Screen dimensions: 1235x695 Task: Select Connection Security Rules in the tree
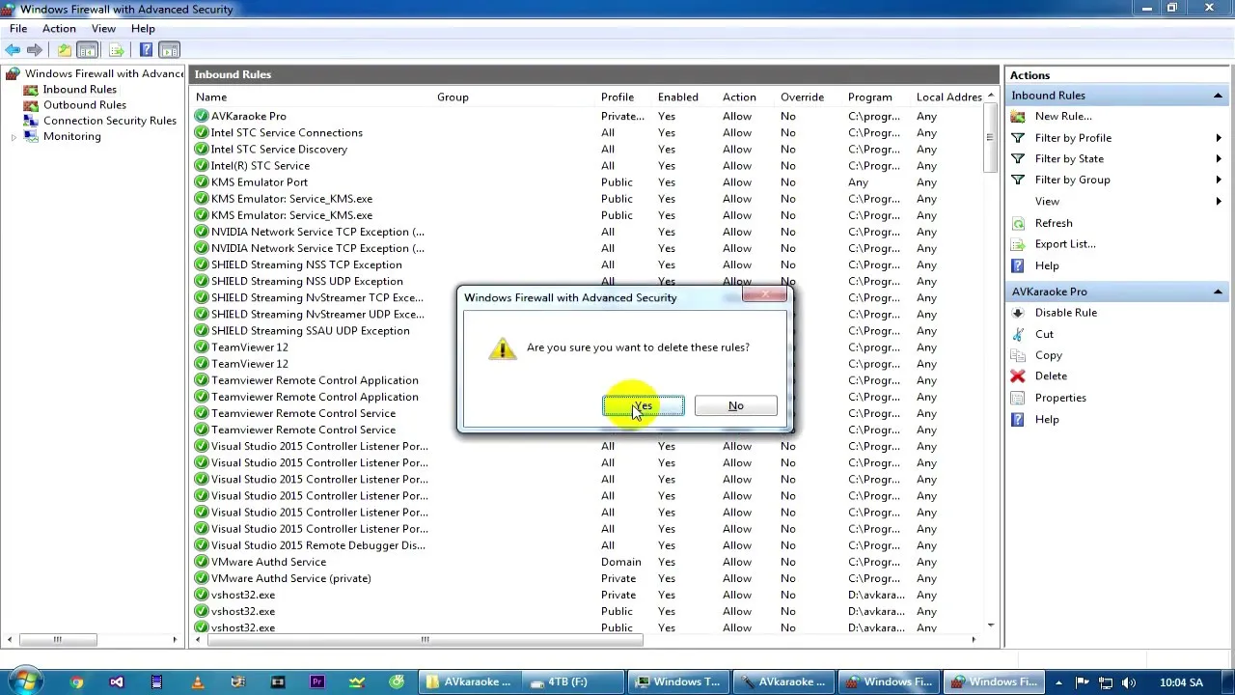109,121
